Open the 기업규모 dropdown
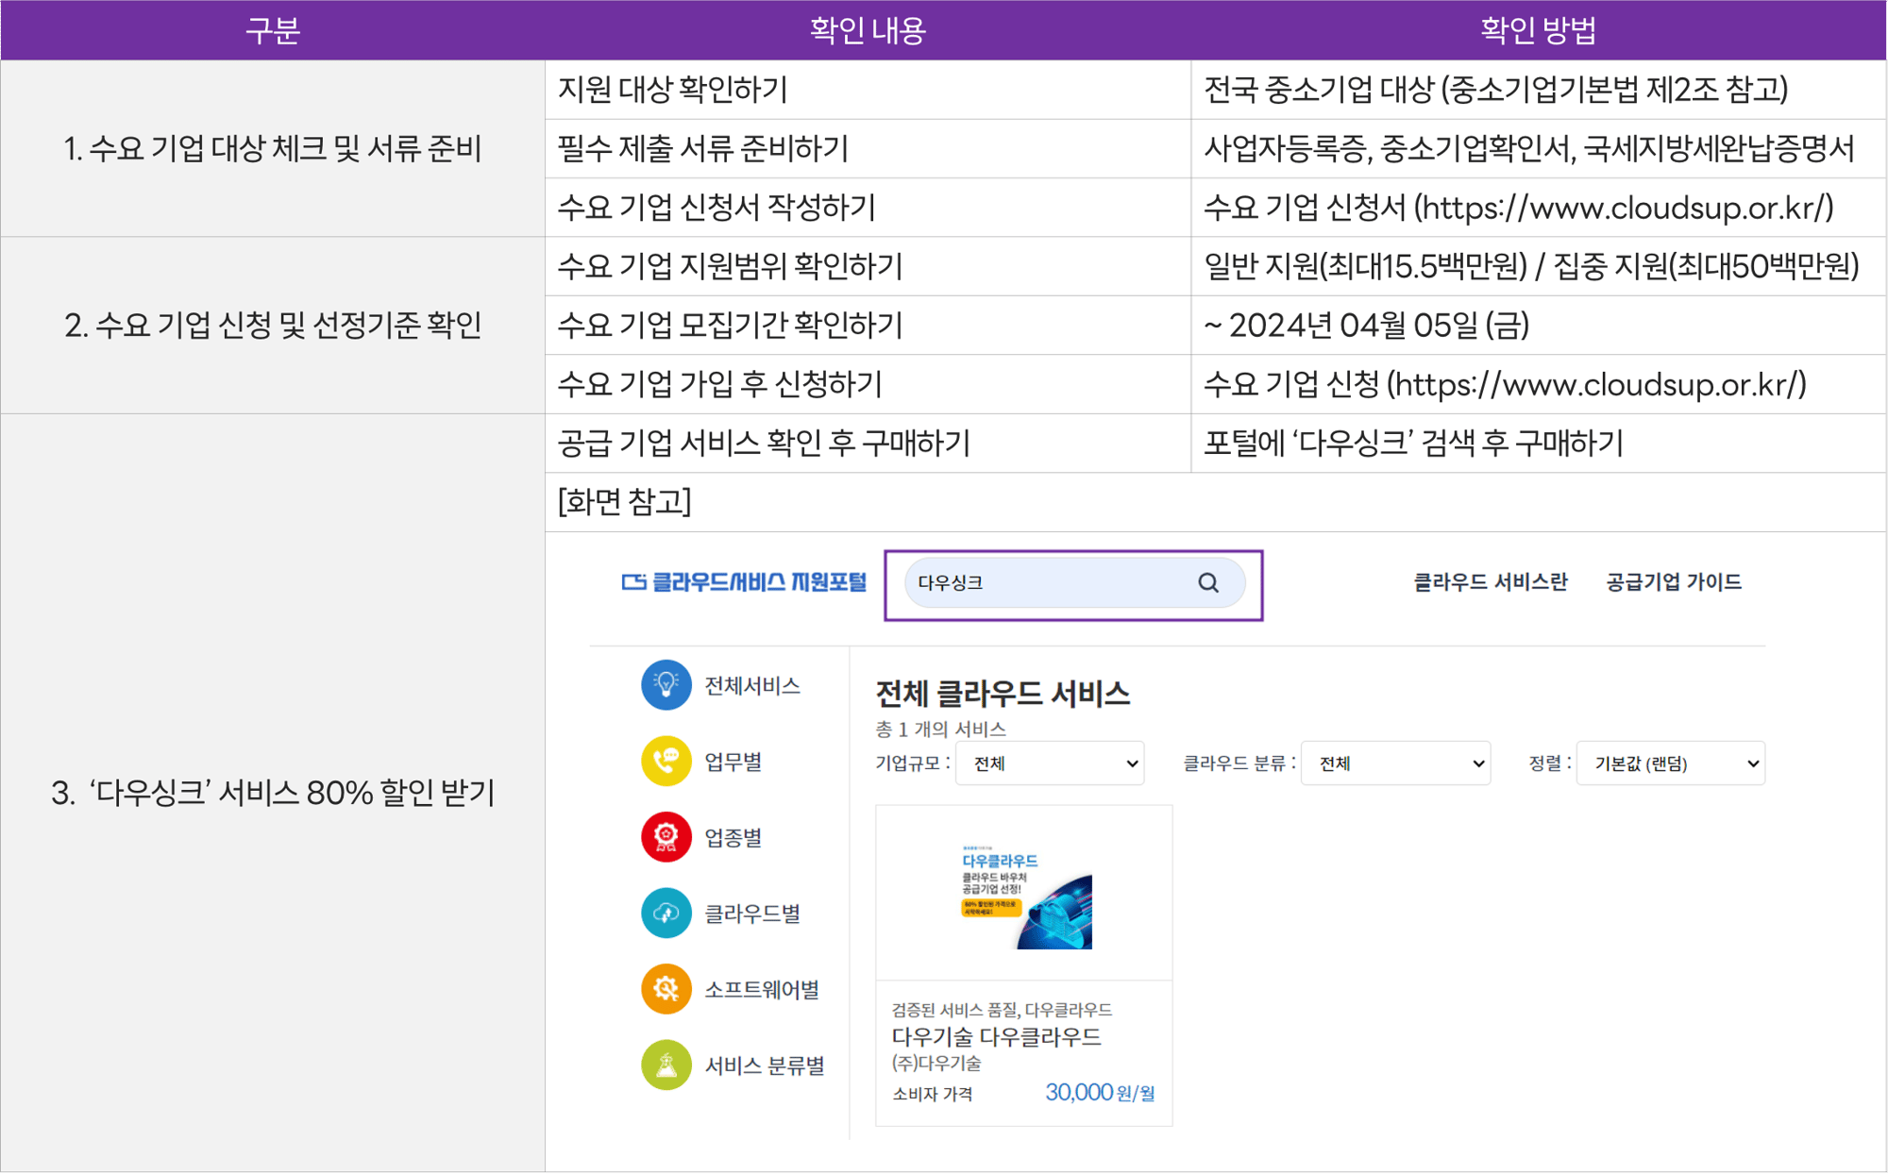Viewport: 1888px width, 1174px height. tap(1050, 763)
